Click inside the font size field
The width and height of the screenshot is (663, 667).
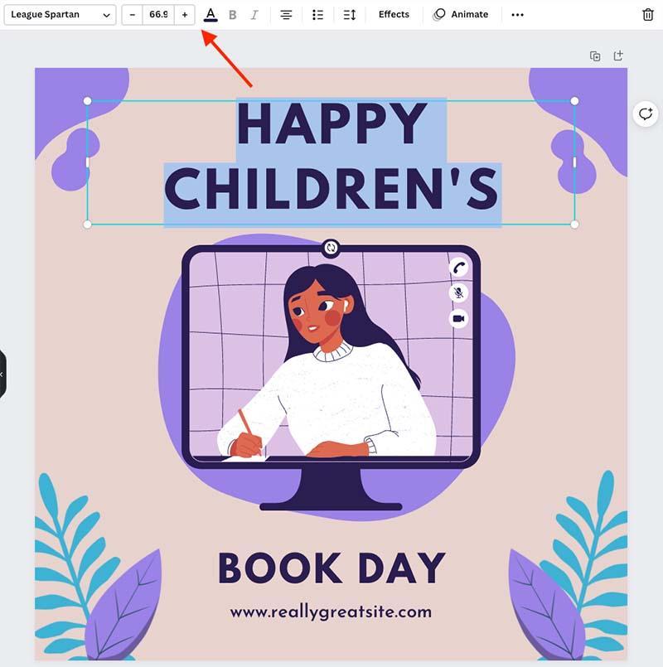tap(160, 14)
